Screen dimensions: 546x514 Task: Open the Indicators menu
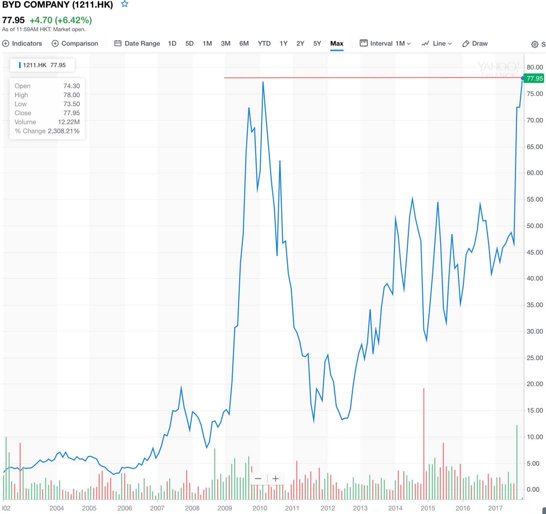(23, 44)
